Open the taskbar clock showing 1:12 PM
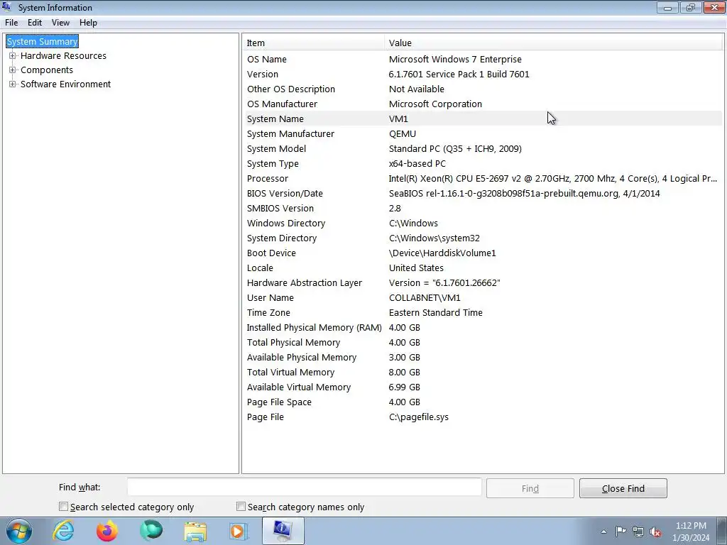Viewport: 727px width, 545px height. pyautogui.click(x=691, y=532)
